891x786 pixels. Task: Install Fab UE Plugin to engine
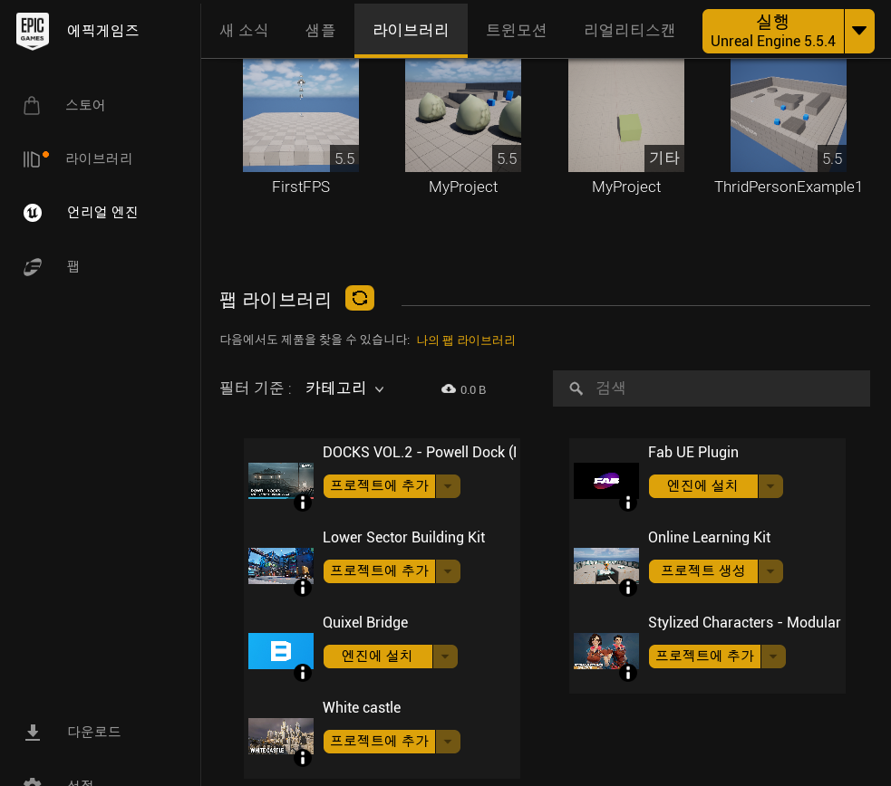(x=702, y=486)
